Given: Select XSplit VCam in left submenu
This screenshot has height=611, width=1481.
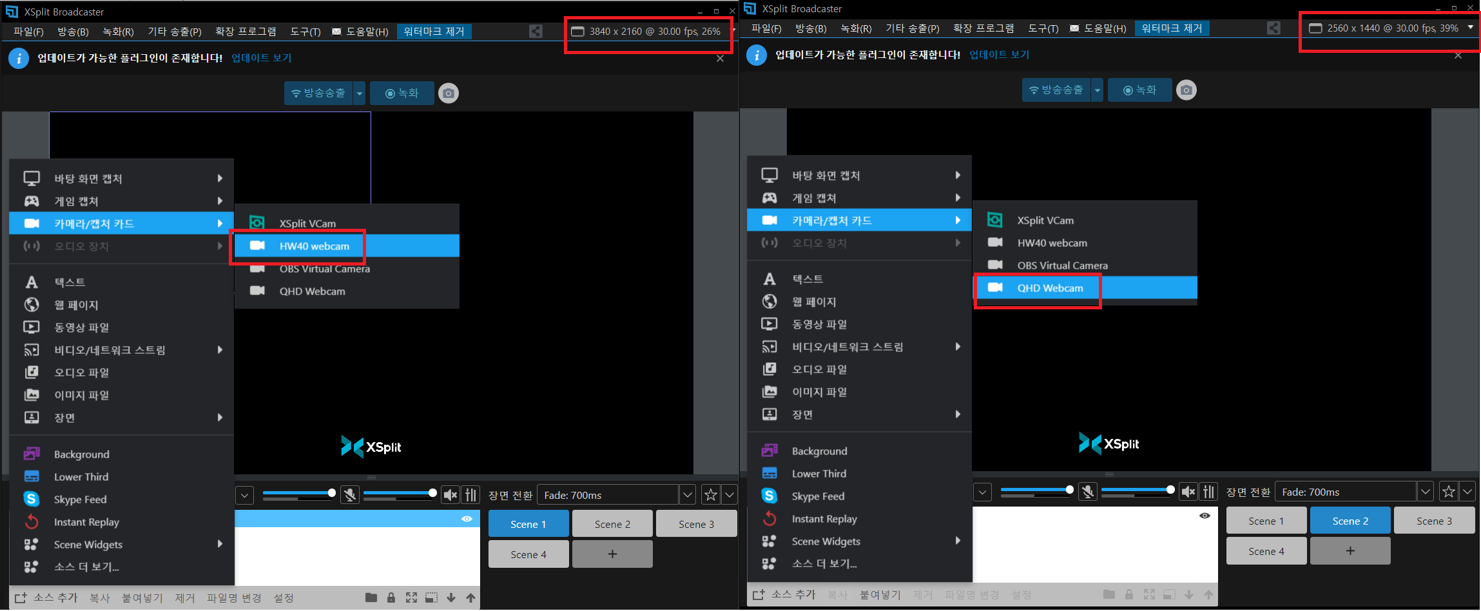Looking at the screenshot, I should tap(347, 223).
